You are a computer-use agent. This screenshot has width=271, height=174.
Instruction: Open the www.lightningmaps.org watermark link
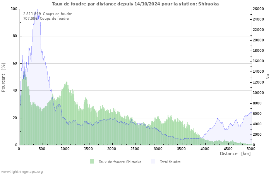tap(22, 171)
